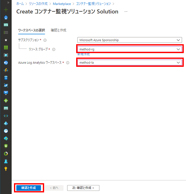Open SQL databases icon
186x194 pixels.
6,78
